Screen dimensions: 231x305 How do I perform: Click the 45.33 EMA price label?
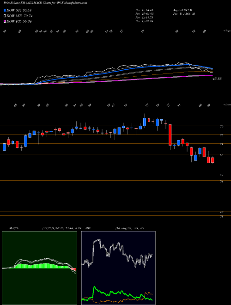pos(218,79)
